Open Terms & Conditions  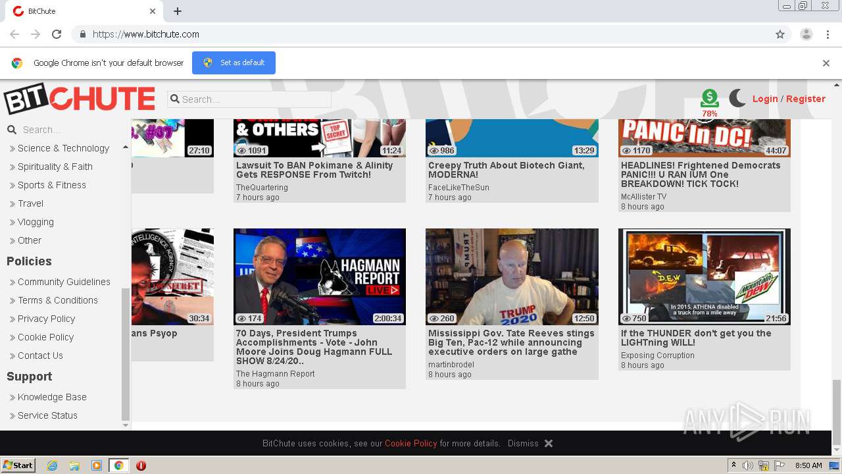[x=58, y=300]
